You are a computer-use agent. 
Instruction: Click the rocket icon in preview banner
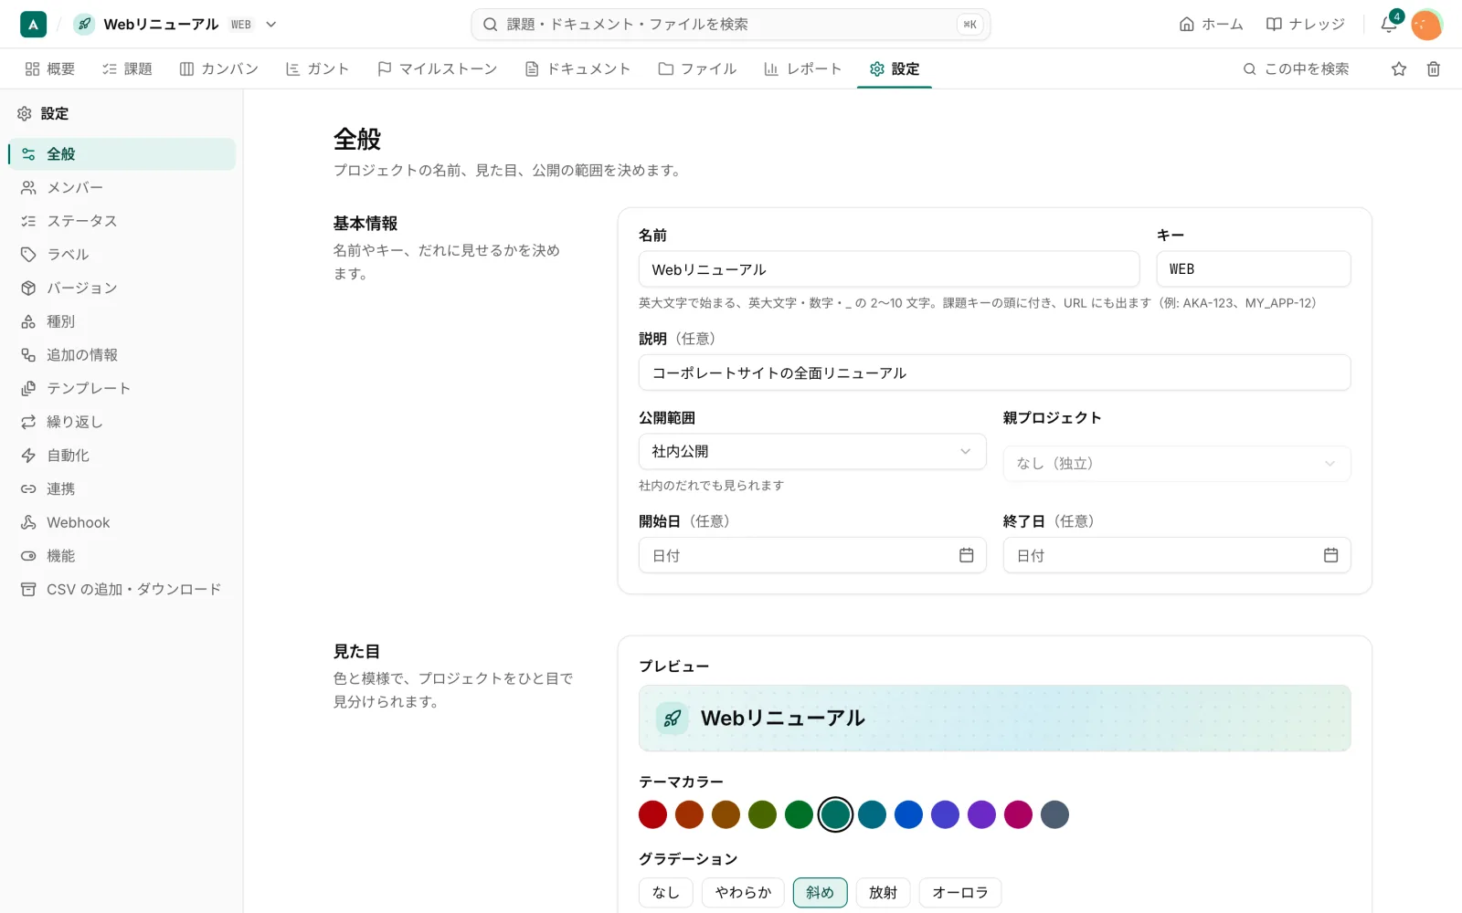click(x=672, y=719)
